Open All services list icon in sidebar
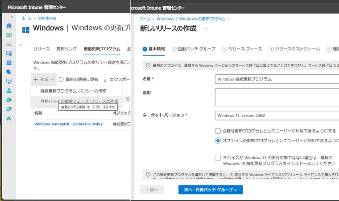 (9, 44)
